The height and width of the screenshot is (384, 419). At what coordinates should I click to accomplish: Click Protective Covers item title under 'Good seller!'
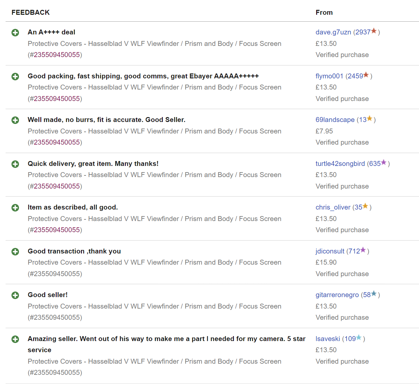pos(155,306)
